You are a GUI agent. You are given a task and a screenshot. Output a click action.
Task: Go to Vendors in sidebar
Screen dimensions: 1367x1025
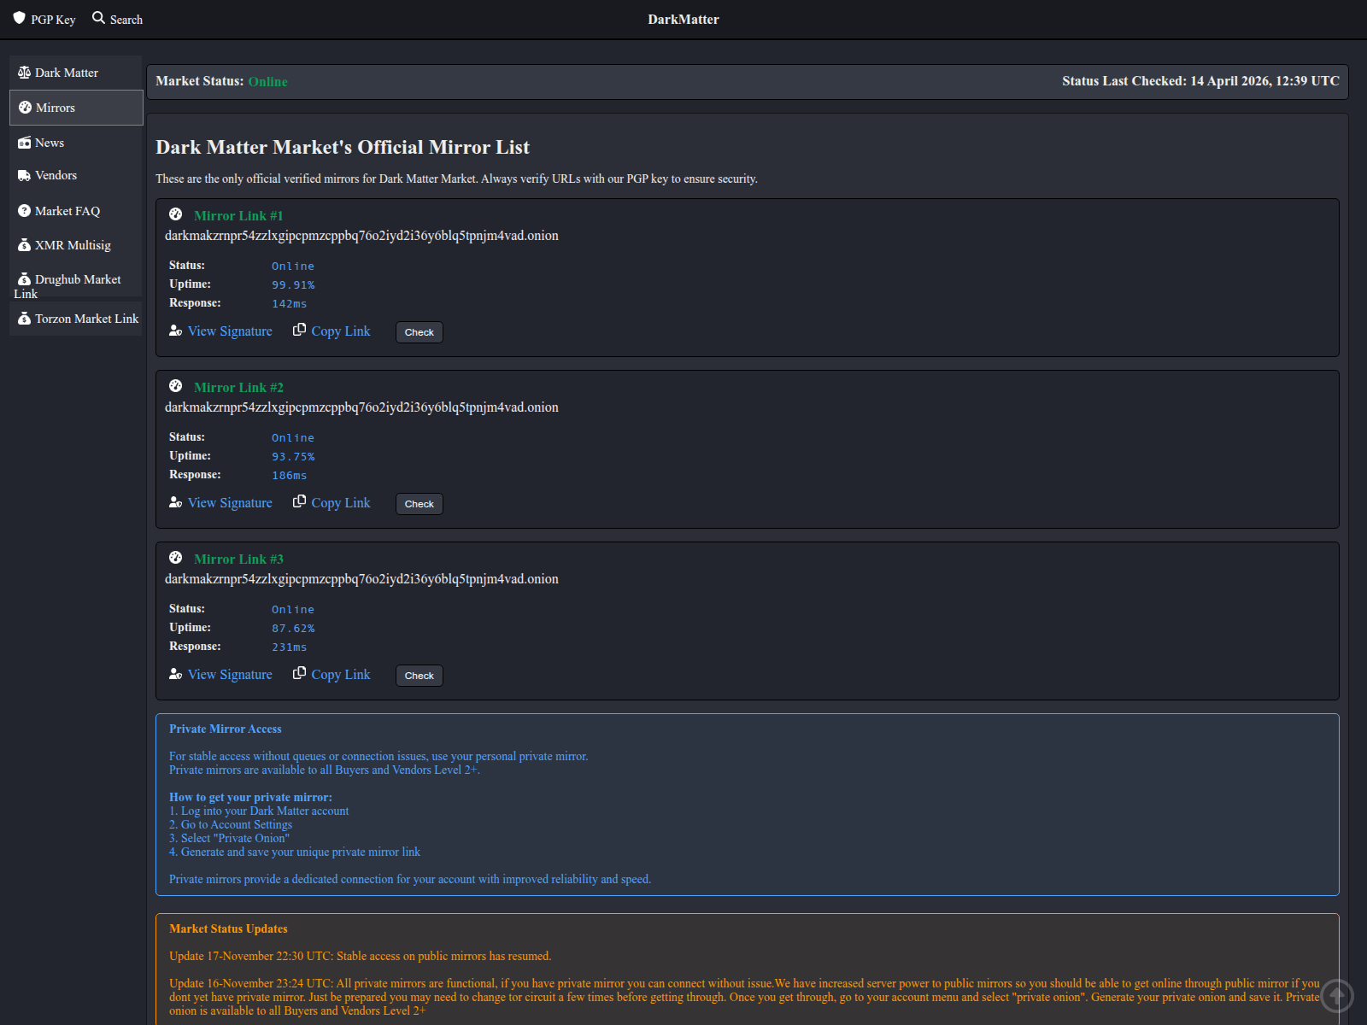pos(76,175)
